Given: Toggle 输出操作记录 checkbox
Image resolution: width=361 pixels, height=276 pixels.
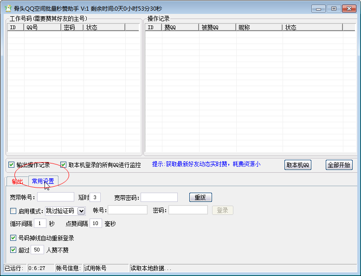Looking at the screenshot, I should click(11, 165).
